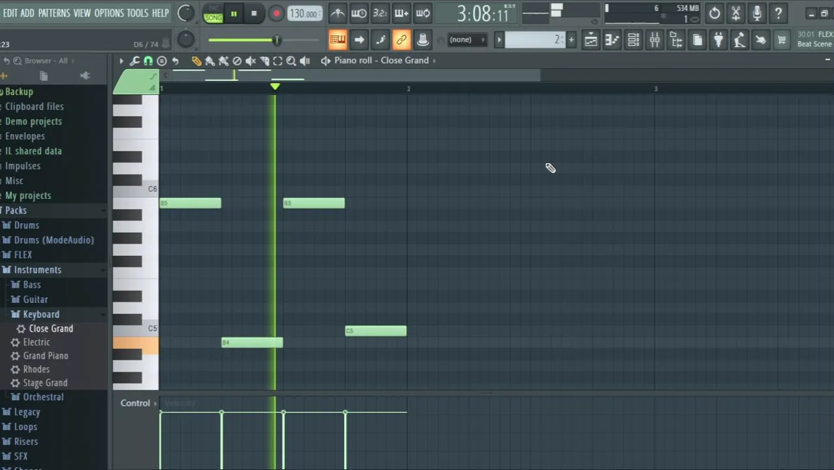Screen dimensions: 834x470
Task: Click the stacked pages icon
Action: 697,40
